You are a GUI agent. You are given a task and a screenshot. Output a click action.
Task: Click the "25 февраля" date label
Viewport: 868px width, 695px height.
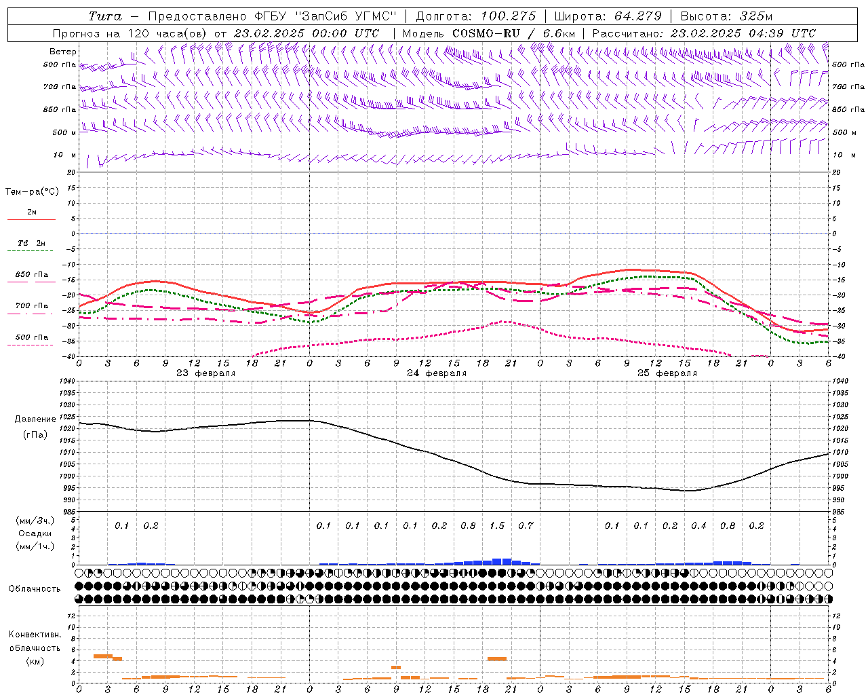(667, 373)
